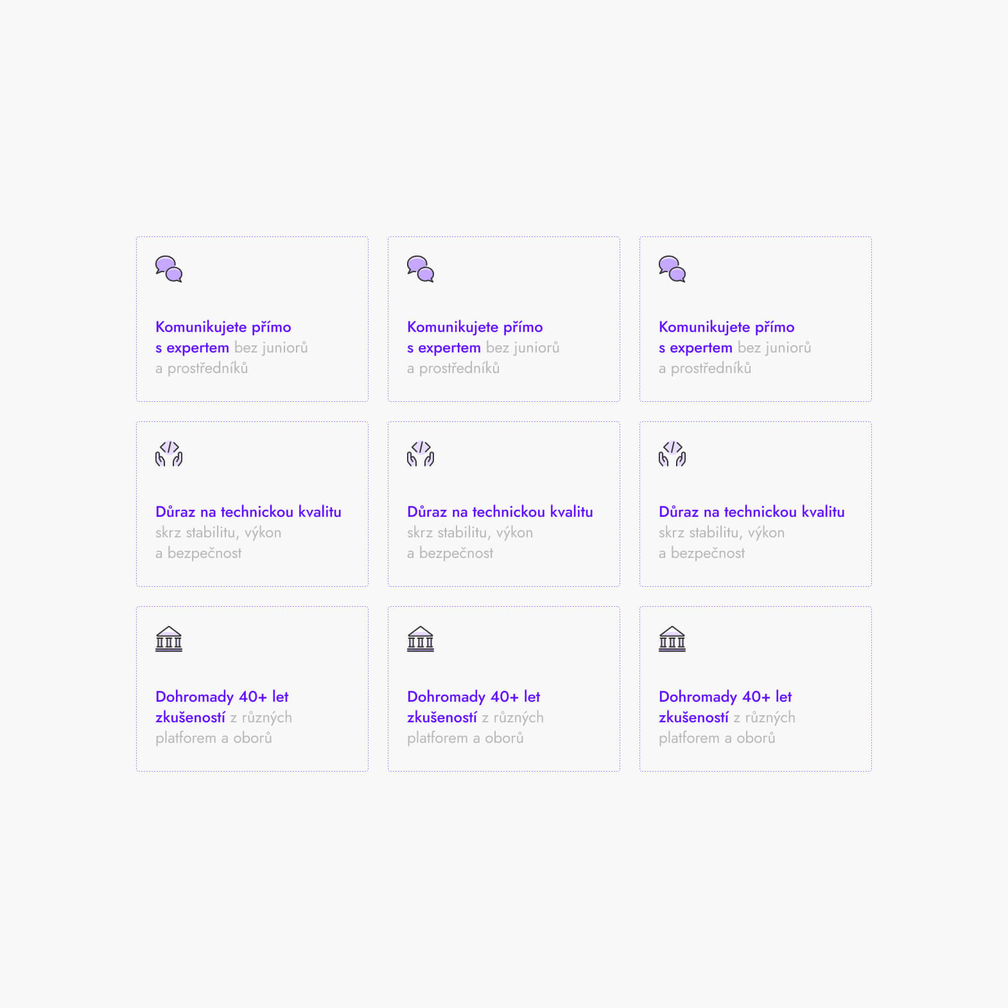Select 'Dohromady 40+ let zkušeností' heading in middle card
Screen dimensions: 1008x1008
pos(474,707)
